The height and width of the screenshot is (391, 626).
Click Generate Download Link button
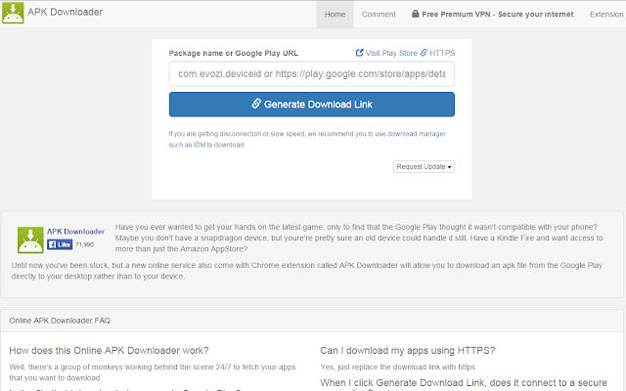click(x=311, y=105)
